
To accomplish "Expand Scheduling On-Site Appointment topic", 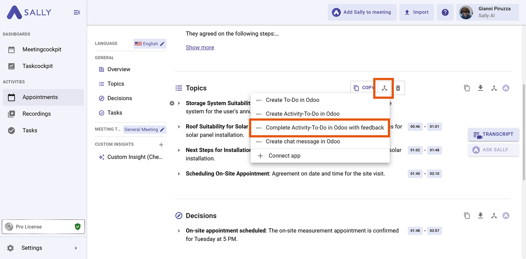I will 179,174.
